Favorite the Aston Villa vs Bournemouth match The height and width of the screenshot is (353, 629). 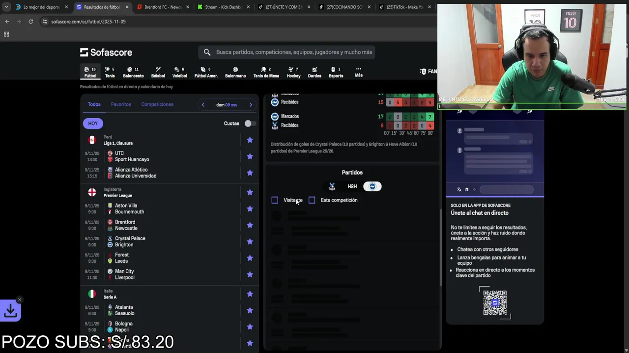point(250,209)
